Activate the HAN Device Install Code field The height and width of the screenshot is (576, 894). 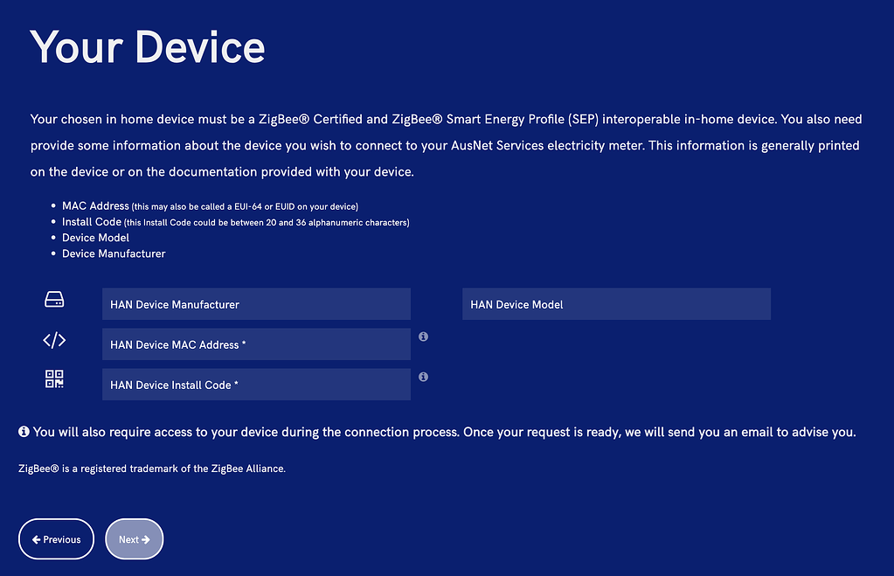click(x=256, y=385)
